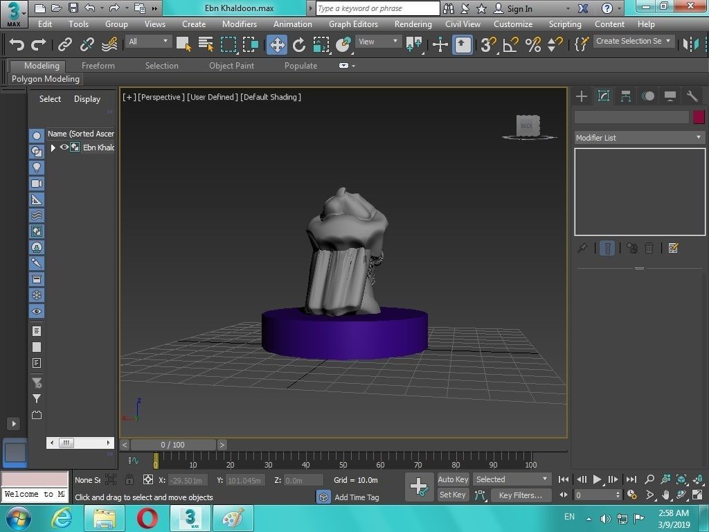Open the viewport Perspective label menu
Viewport: 709px width, 532px height.
161,97
